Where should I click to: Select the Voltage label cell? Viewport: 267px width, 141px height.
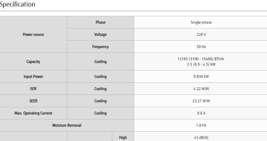[100, 34]
